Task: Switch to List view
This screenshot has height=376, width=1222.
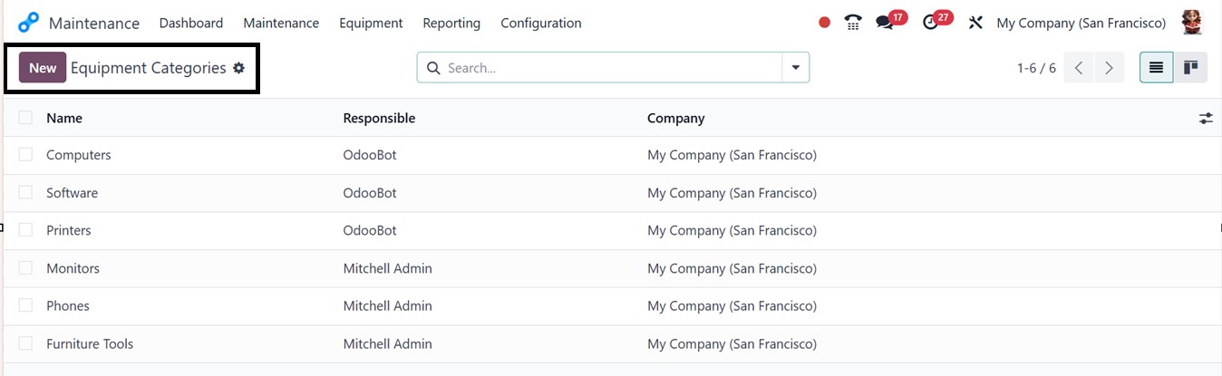Action: point(1156,68)
